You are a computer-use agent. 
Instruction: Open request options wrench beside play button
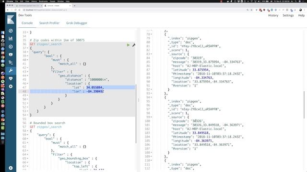point(134,45)
